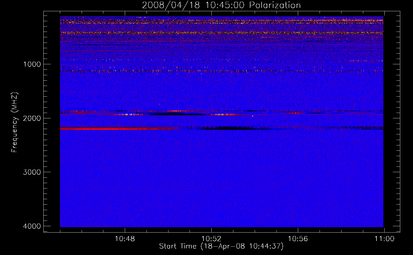The height and width of the screenshot is (255, 413).
Task: Select the 4000 frequency tick label
Action: pos(32,226)
